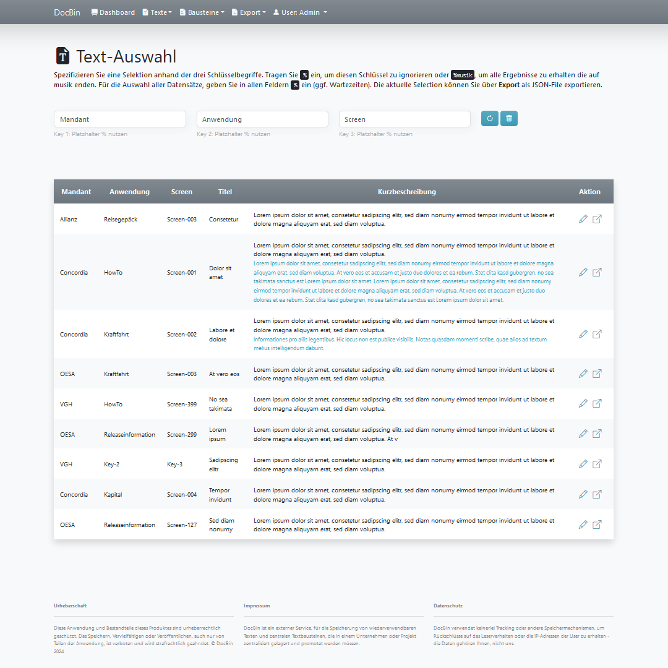The image size is (668, 668).
Task: Select the Screen key input field
Action: pyautogui.click(x=405, y=119)
